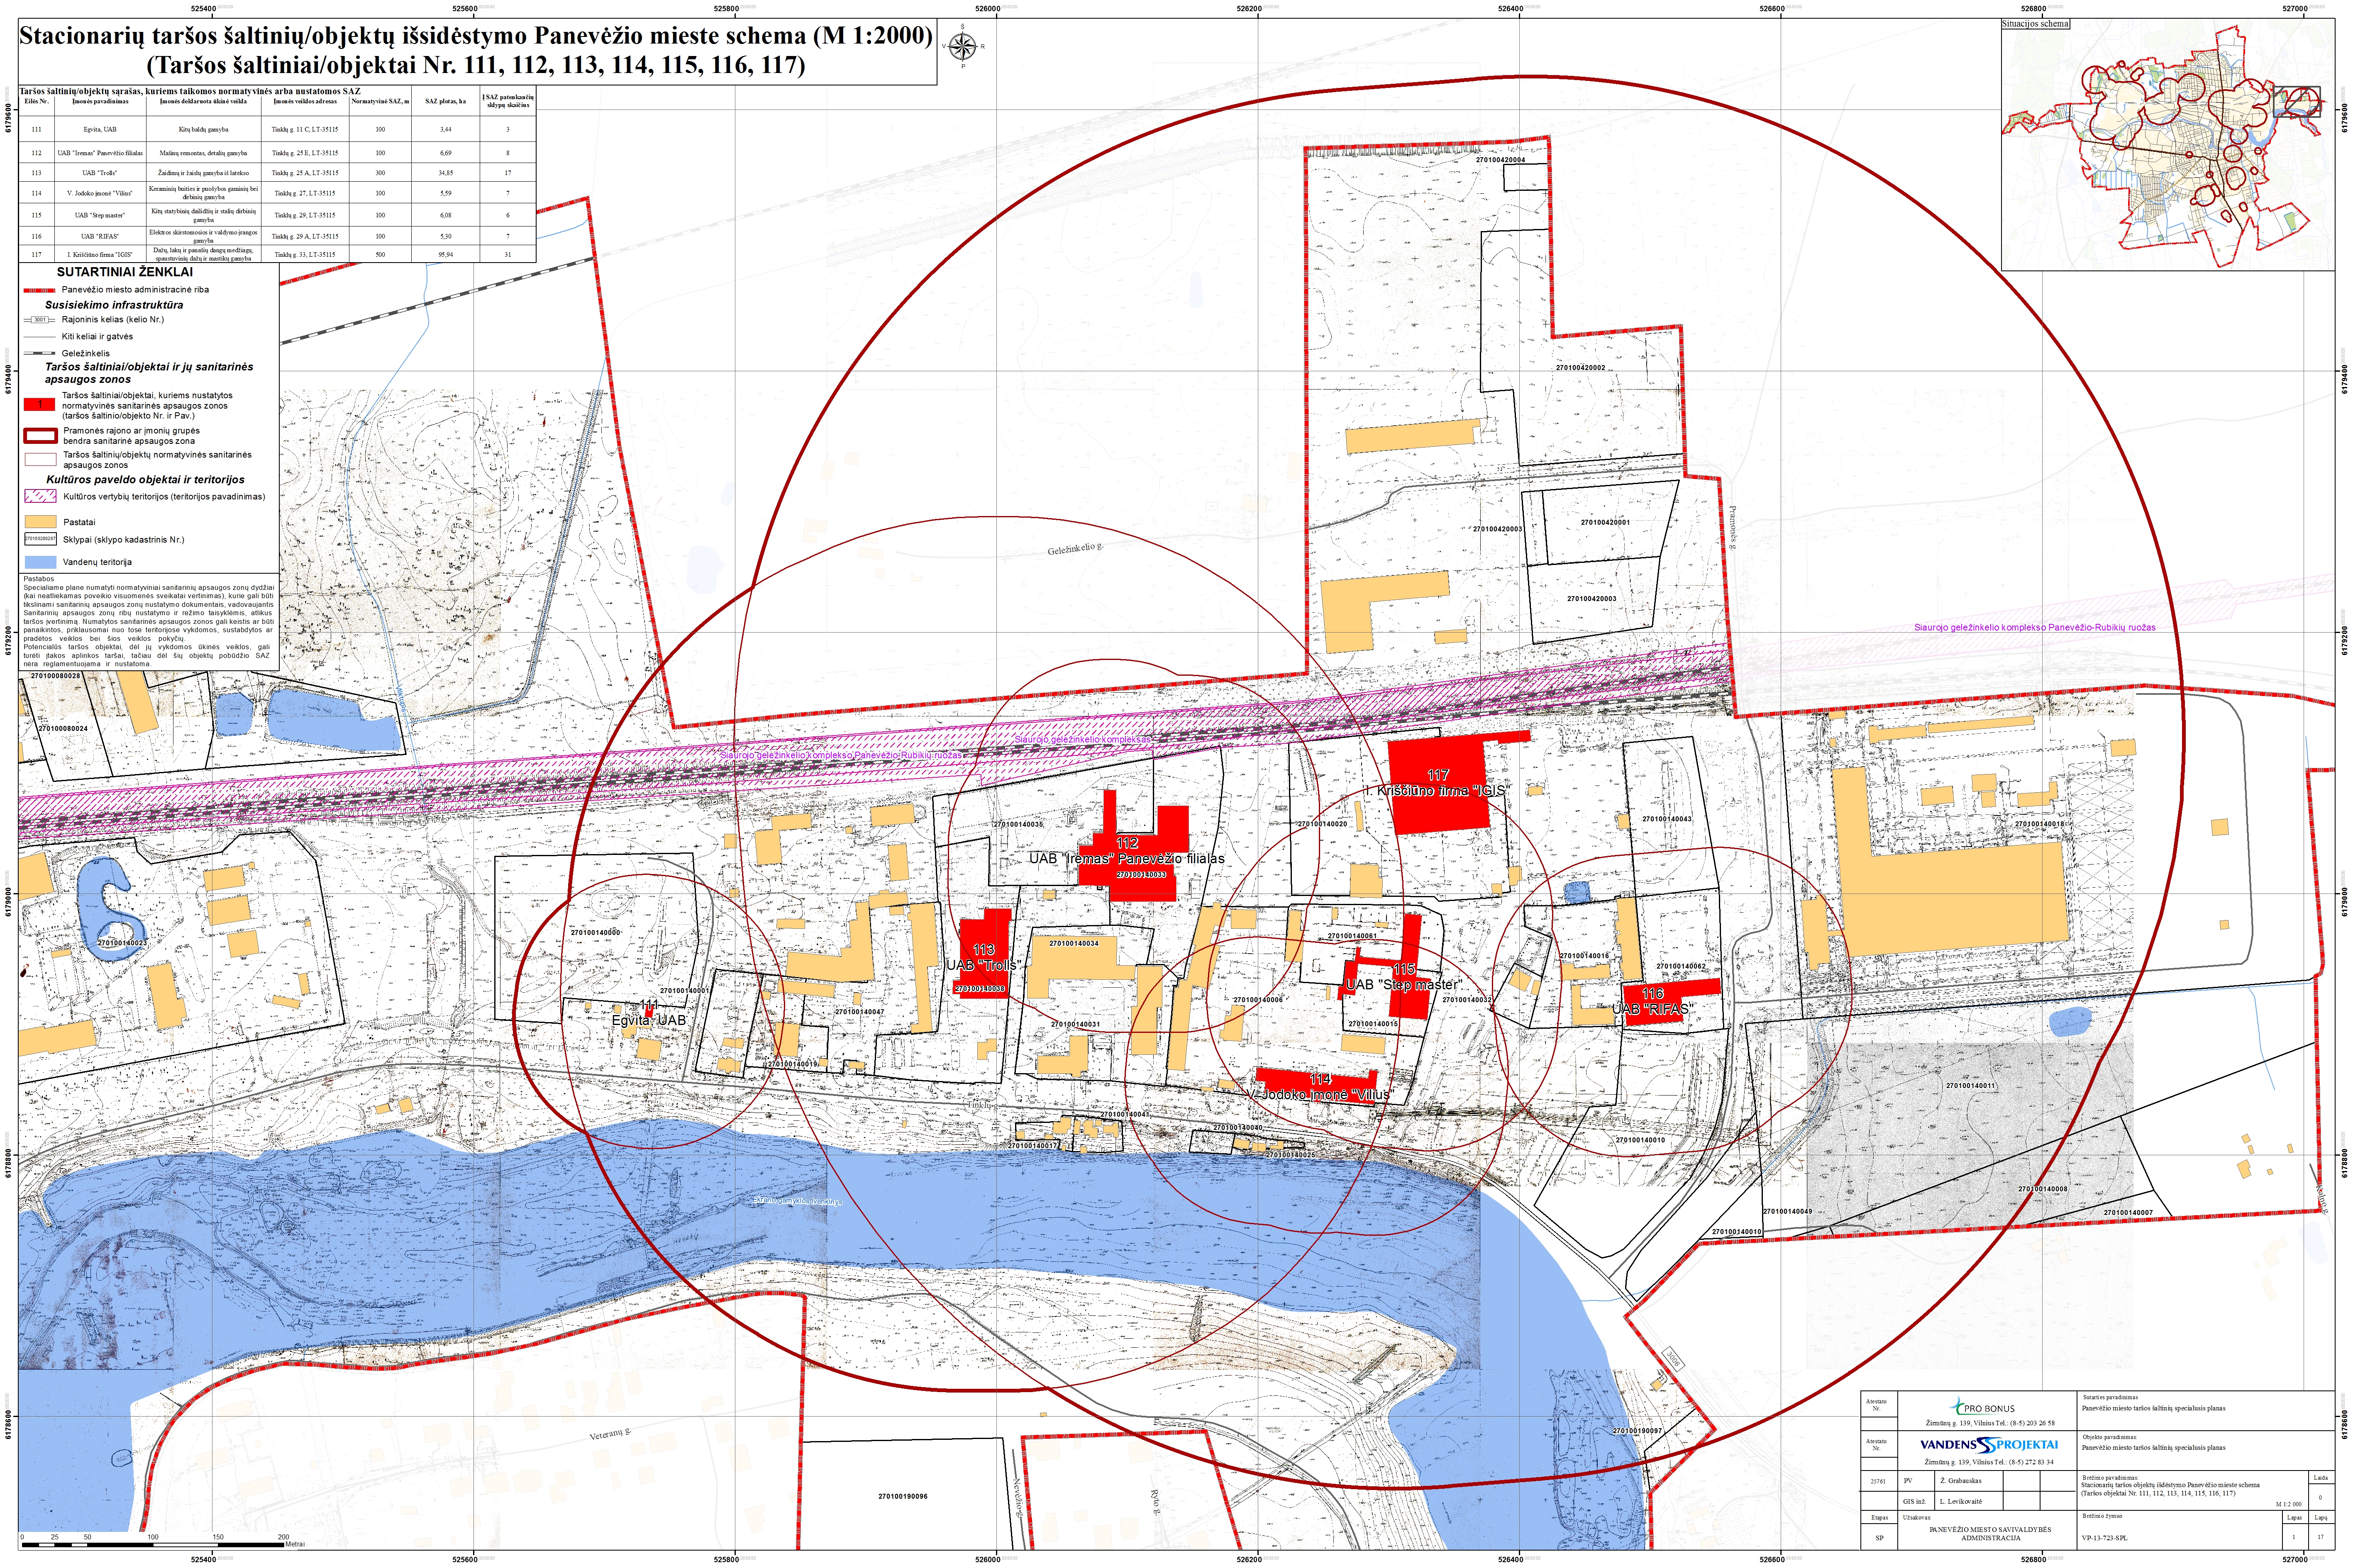The image size is (2353, 1568).
Task: Click the Egvita UAB label on the map
Action: 649,1020
